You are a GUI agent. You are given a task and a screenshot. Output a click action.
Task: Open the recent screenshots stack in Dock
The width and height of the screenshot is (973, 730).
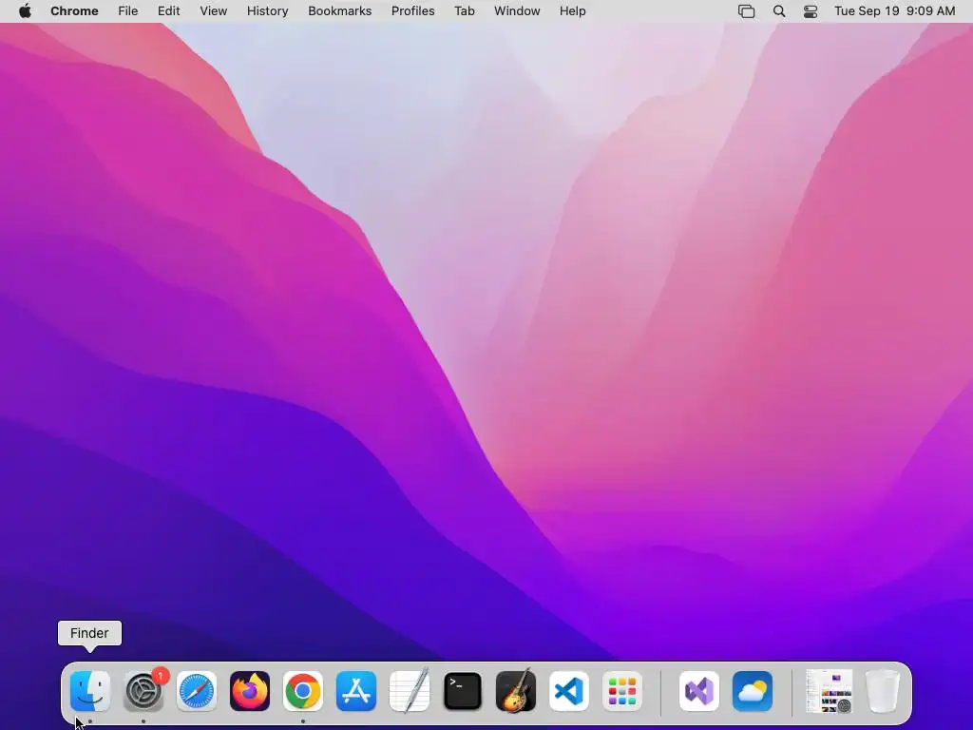(x=829, y=691)
